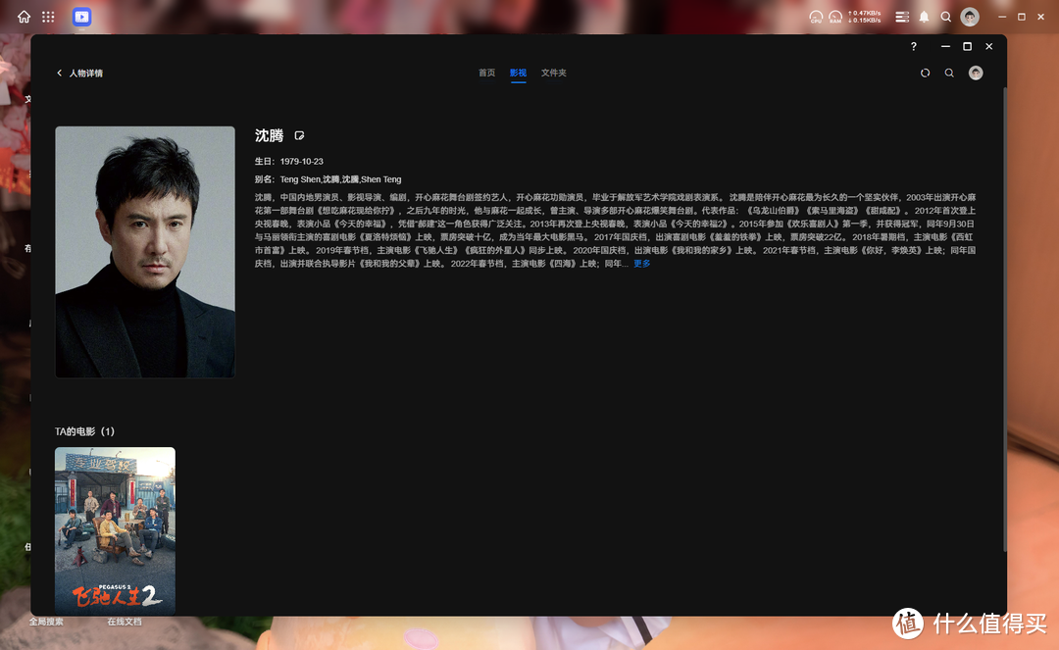This screenshot has height=650, width=1059.
Task: Go back from the 人物详情 page
Action: coord(60,73)
